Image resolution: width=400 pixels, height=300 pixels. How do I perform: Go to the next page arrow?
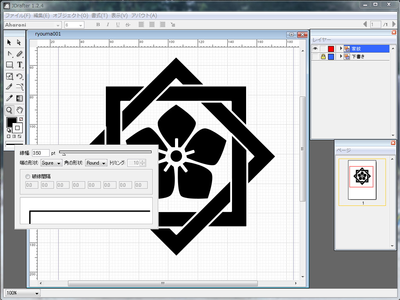click(394, 25)
